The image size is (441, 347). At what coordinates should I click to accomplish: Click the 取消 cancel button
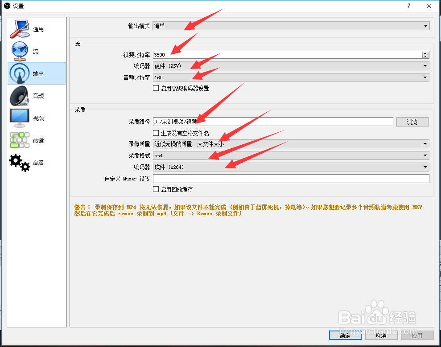pos(381,335)
